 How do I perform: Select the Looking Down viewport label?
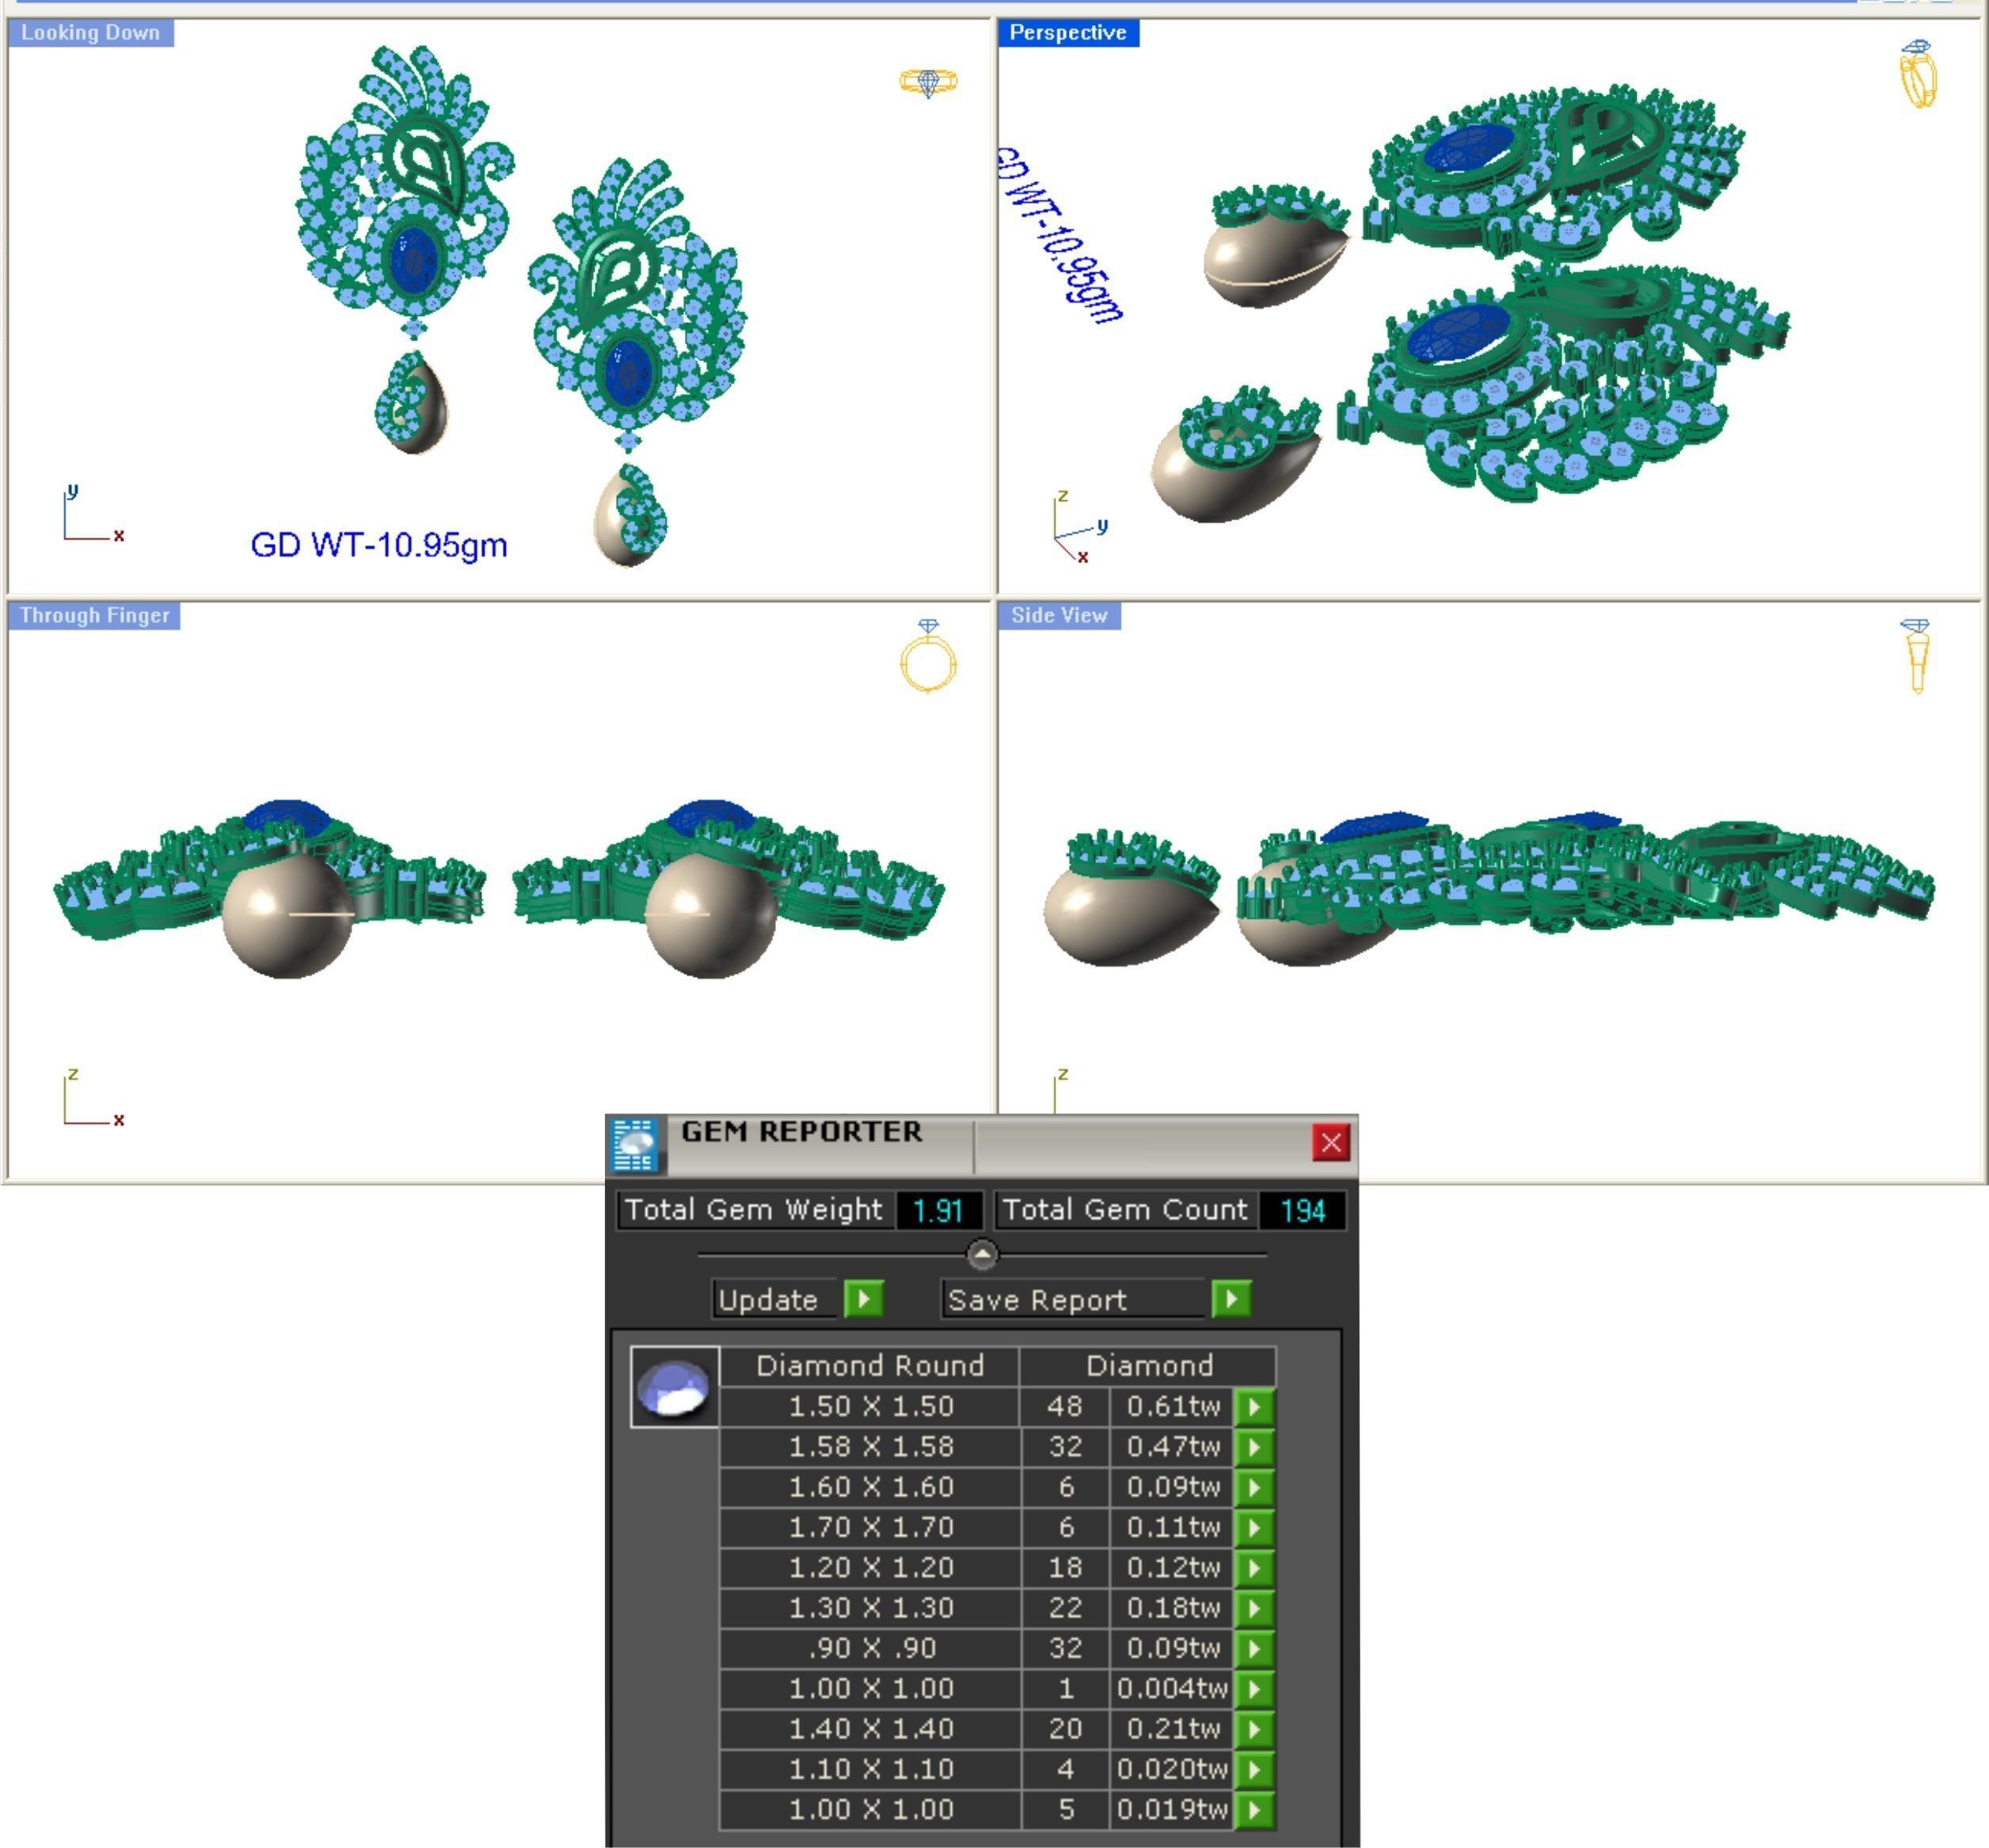(90, 32)
